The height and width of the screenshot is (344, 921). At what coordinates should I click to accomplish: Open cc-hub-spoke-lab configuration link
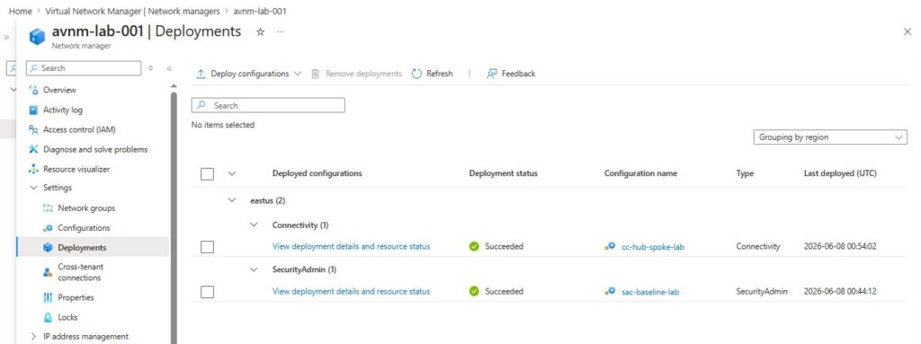(653, 247)
